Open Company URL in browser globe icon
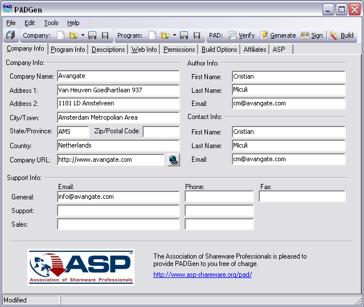Image resolution: width=364 pixels, height=307 pixels. tap(174, 160)
